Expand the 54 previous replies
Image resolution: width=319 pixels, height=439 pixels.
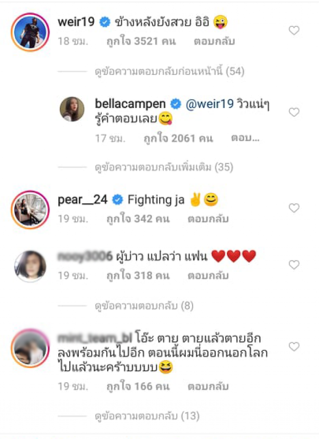click(x=169, y=71)
